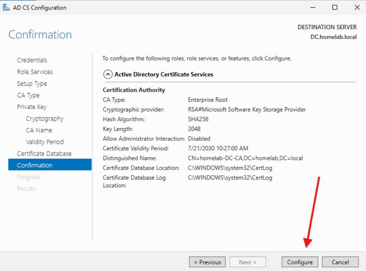Select the Certificate Database step

pos(44,153)
